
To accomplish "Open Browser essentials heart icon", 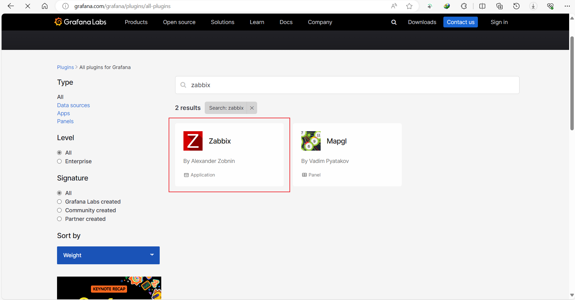I will click(x=550, y=6).
